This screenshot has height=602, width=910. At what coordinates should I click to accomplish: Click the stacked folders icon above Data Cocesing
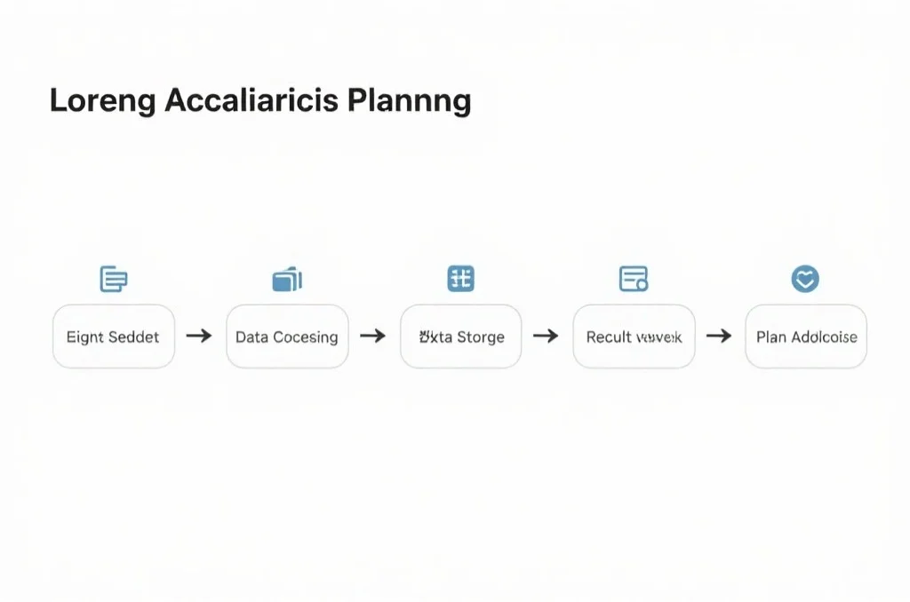coord(286,280)
